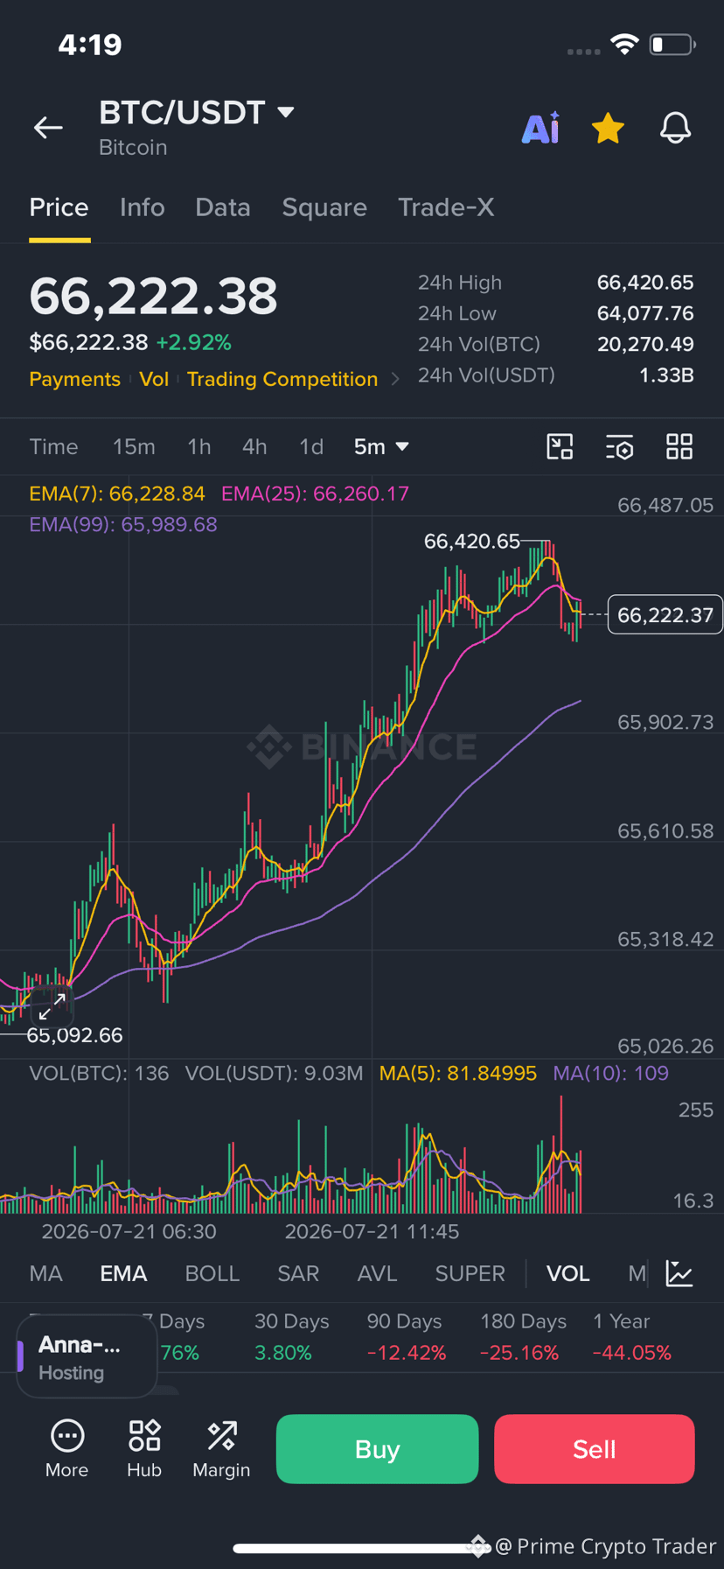Image resolution: width=724 pixels, height=1569 pixels.
Task: Tap the EMA(25) 66,260.17 legend
Action: click(315, 494)
